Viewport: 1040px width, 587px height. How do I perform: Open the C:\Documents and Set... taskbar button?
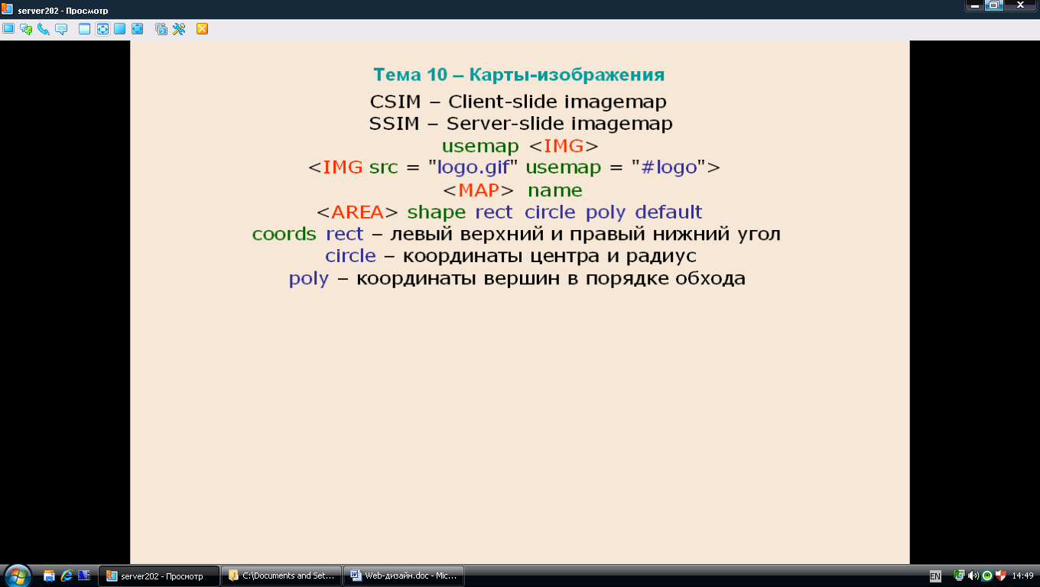tap(281, 576)
